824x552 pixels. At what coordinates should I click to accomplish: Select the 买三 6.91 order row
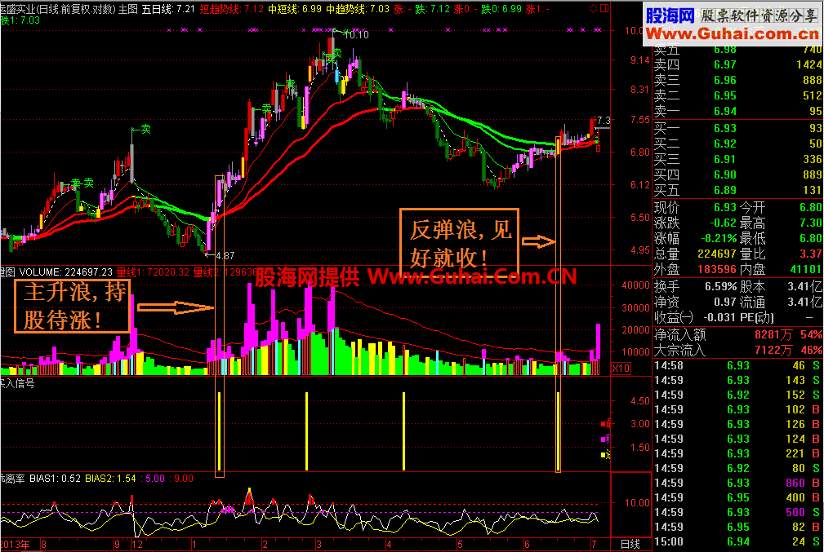pyautogui.click(x=737, y=159)
